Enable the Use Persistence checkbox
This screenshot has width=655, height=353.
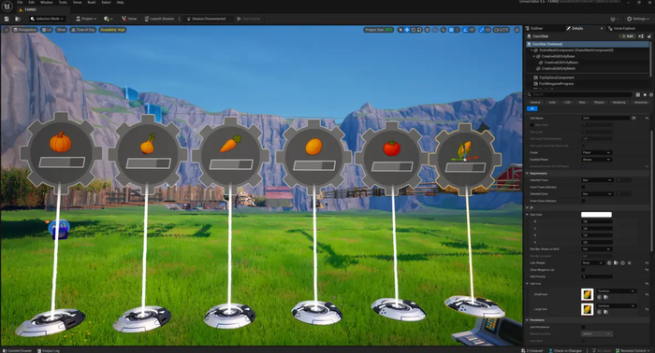[583, 327]
